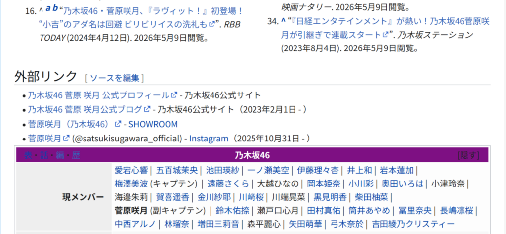The width and height of the screenshot is (506, 234).
Task: Open member page 柴田柚菜
Action: click(x=372, y=197)
